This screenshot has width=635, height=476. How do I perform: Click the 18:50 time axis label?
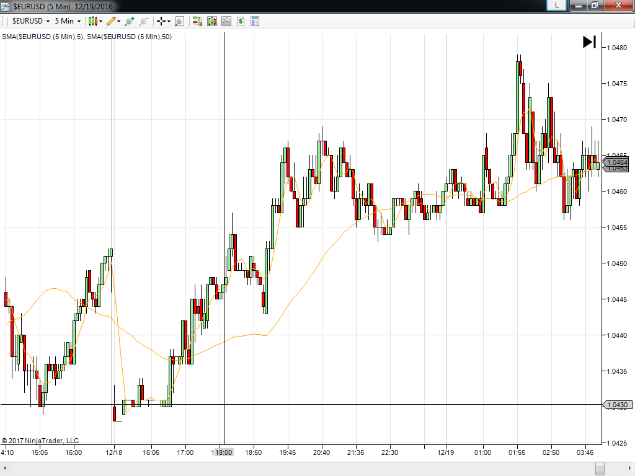(254, 452)
